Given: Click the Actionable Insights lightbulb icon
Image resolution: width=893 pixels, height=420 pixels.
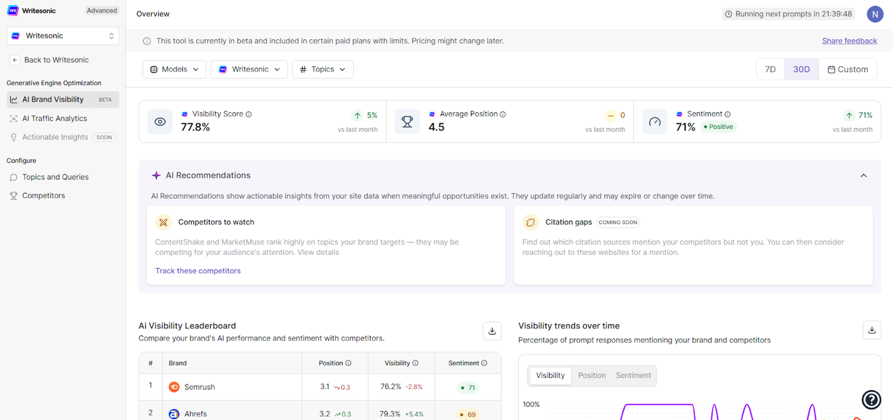Looking at the screenshot, I should click(14, 137).
